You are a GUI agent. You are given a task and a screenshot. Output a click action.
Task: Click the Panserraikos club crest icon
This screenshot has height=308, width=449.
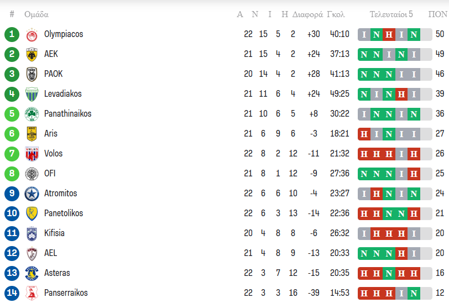tap(31, 293)
